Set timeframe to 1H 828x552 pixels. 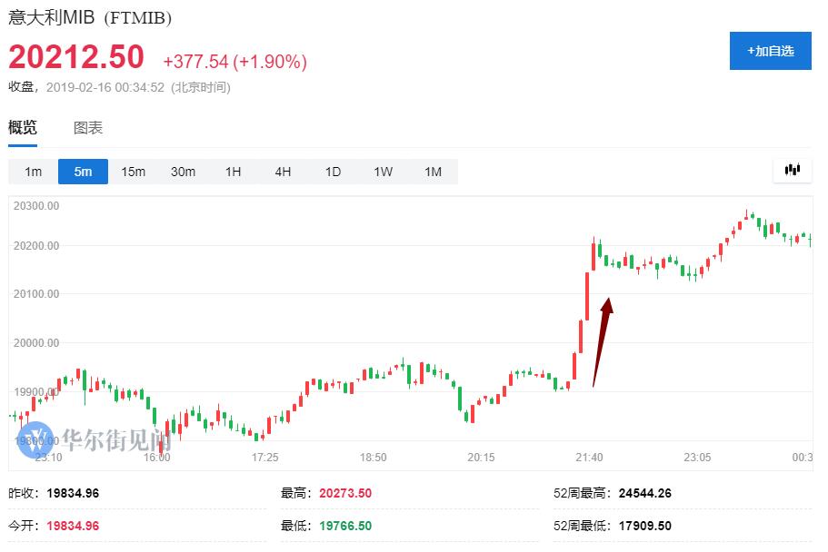pyautogui.click(x=233, y=172)
